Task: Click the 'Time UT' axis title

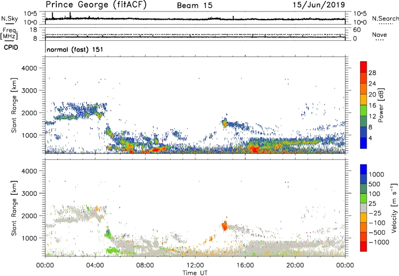Action: [195, 273]
